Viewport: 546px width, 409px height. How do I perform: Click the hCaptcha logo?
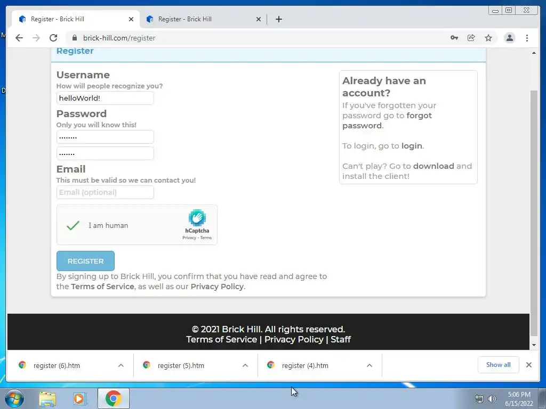[197, 218]
